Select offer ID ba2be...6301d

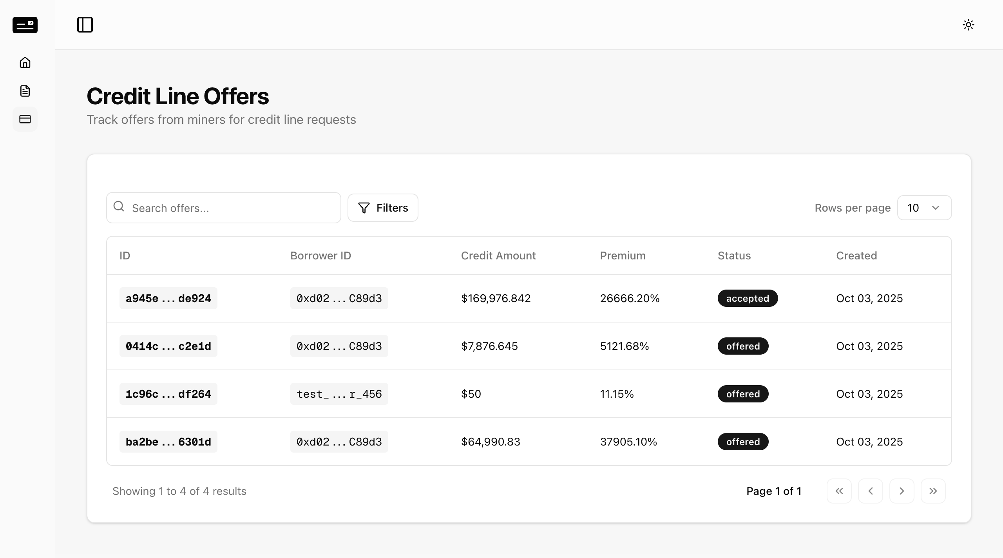168,442
